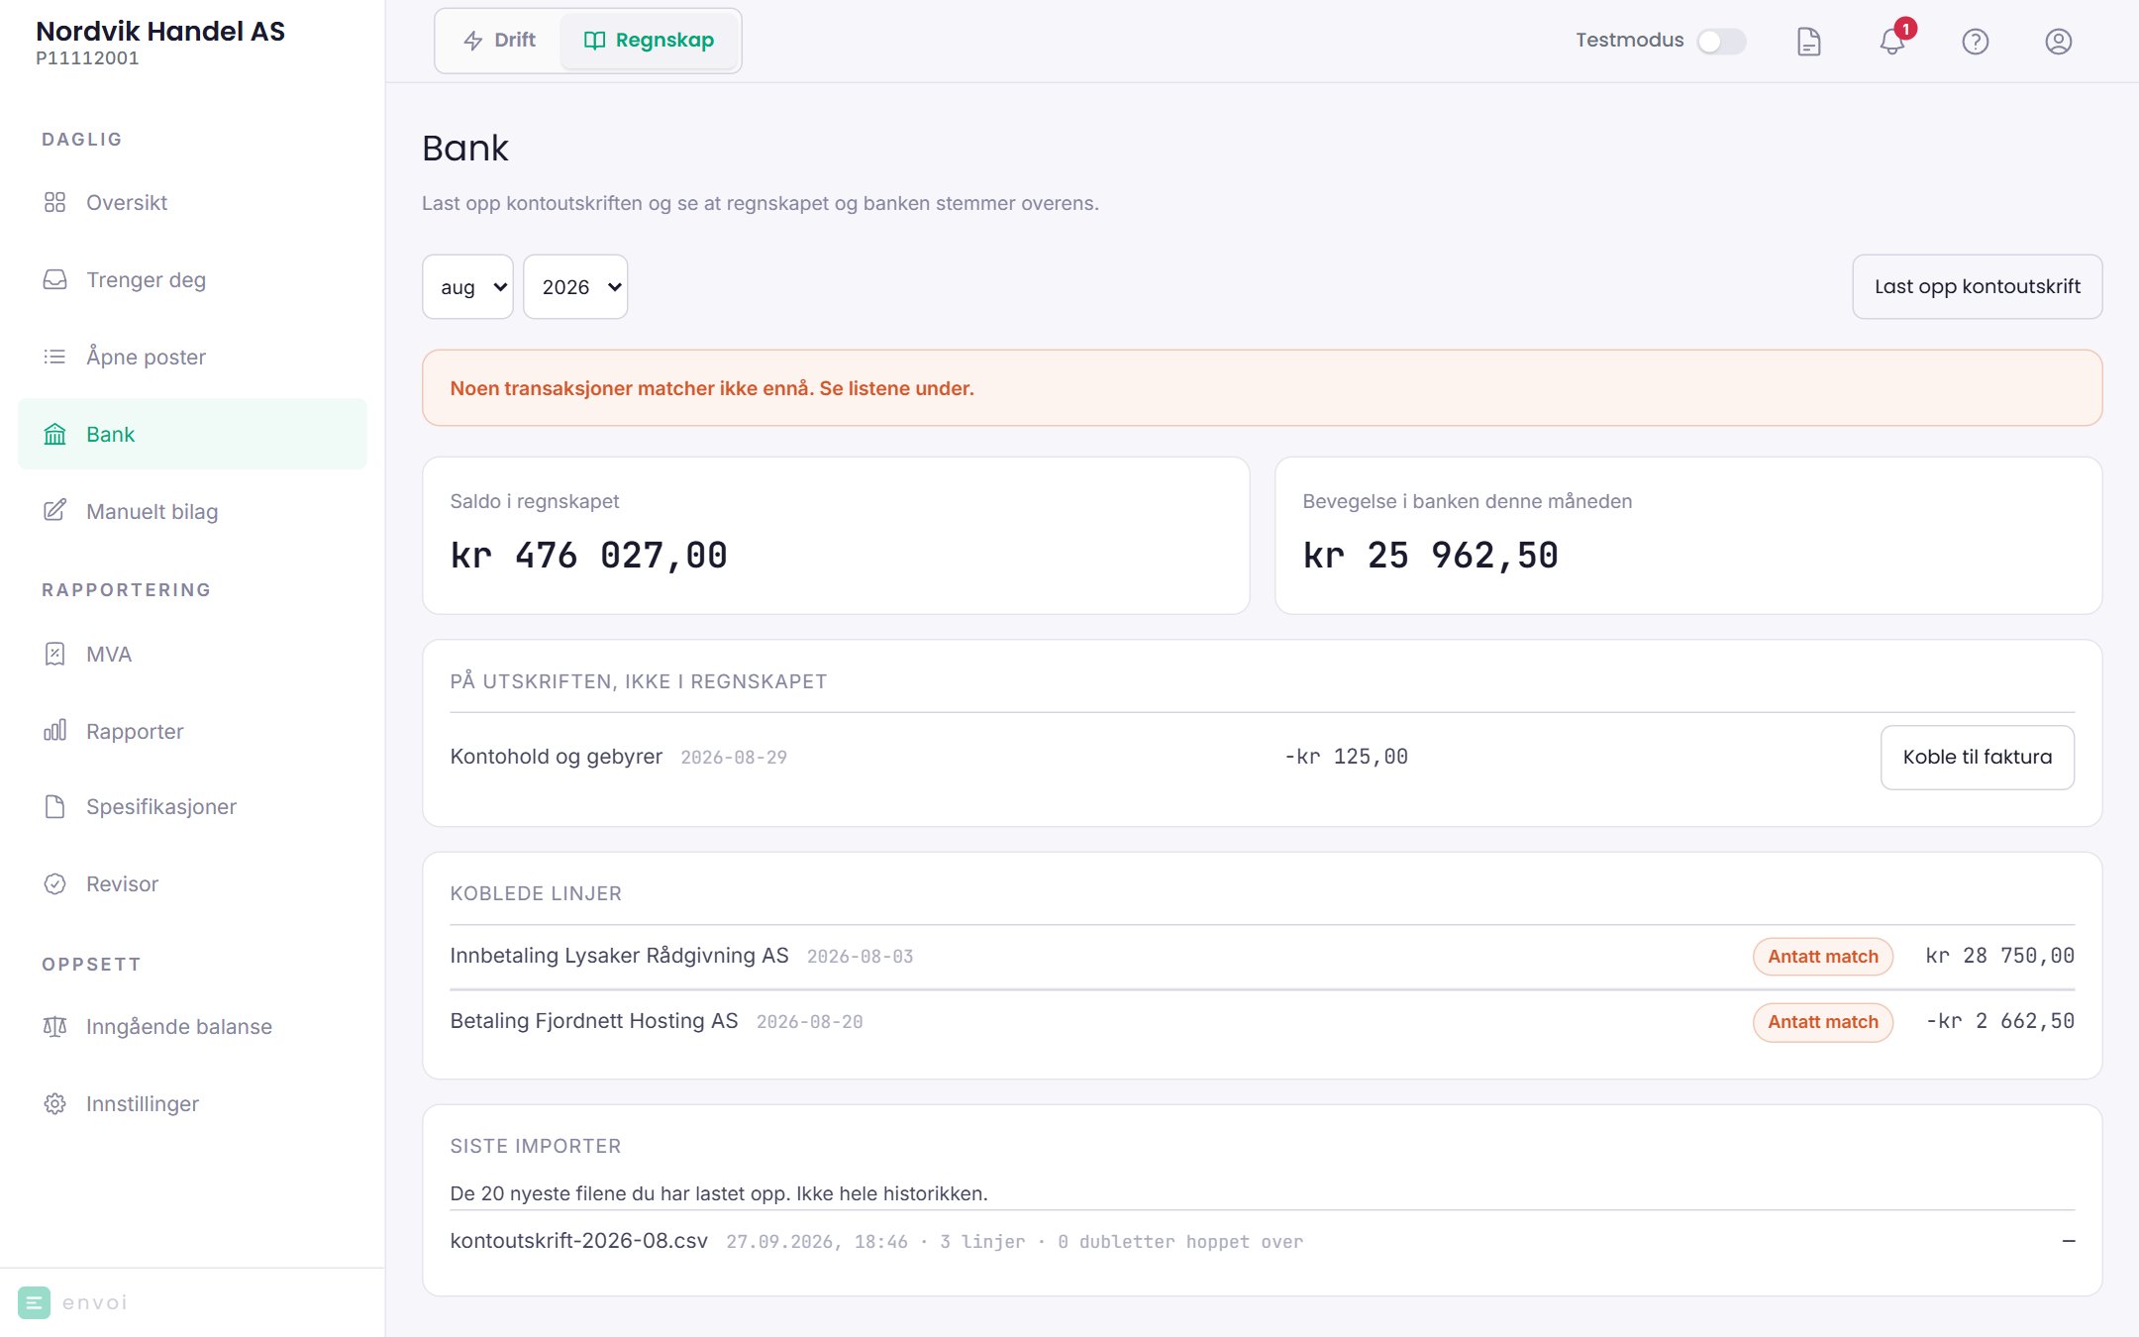
Task: Click the envoi logo icon
Action: (x=34, y=1302)
